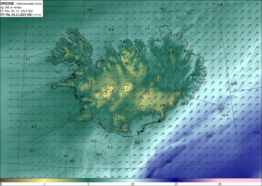Click the 12.0 value southeast of Iceland
The height and width of the screenshot is (186, 262).
click(x=221, y=109)
